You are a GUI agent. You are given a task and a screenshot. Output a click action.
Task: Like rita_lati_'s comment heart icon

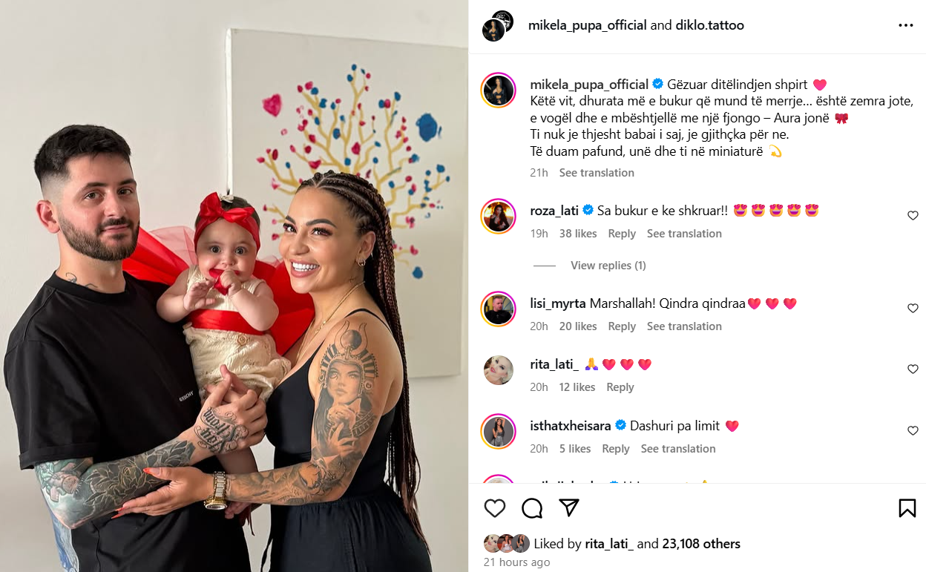point(913,369)
